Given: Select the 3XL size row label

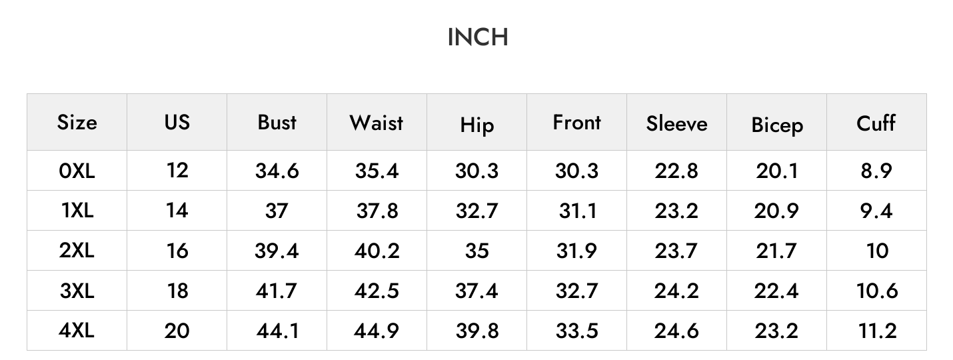Looking at the screenshot, I should tap(77, 291).
